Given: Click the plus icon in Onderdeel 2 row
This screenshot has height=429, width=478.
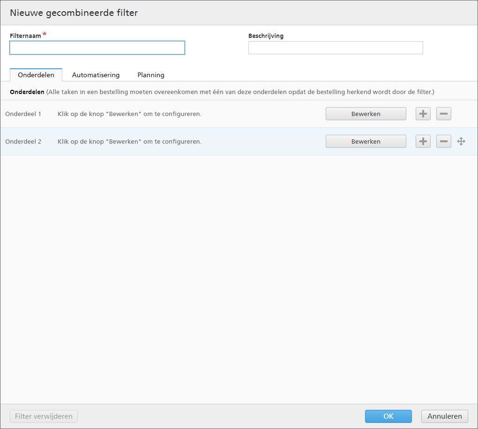Looking at the screenshot, I should coord(423,141).
